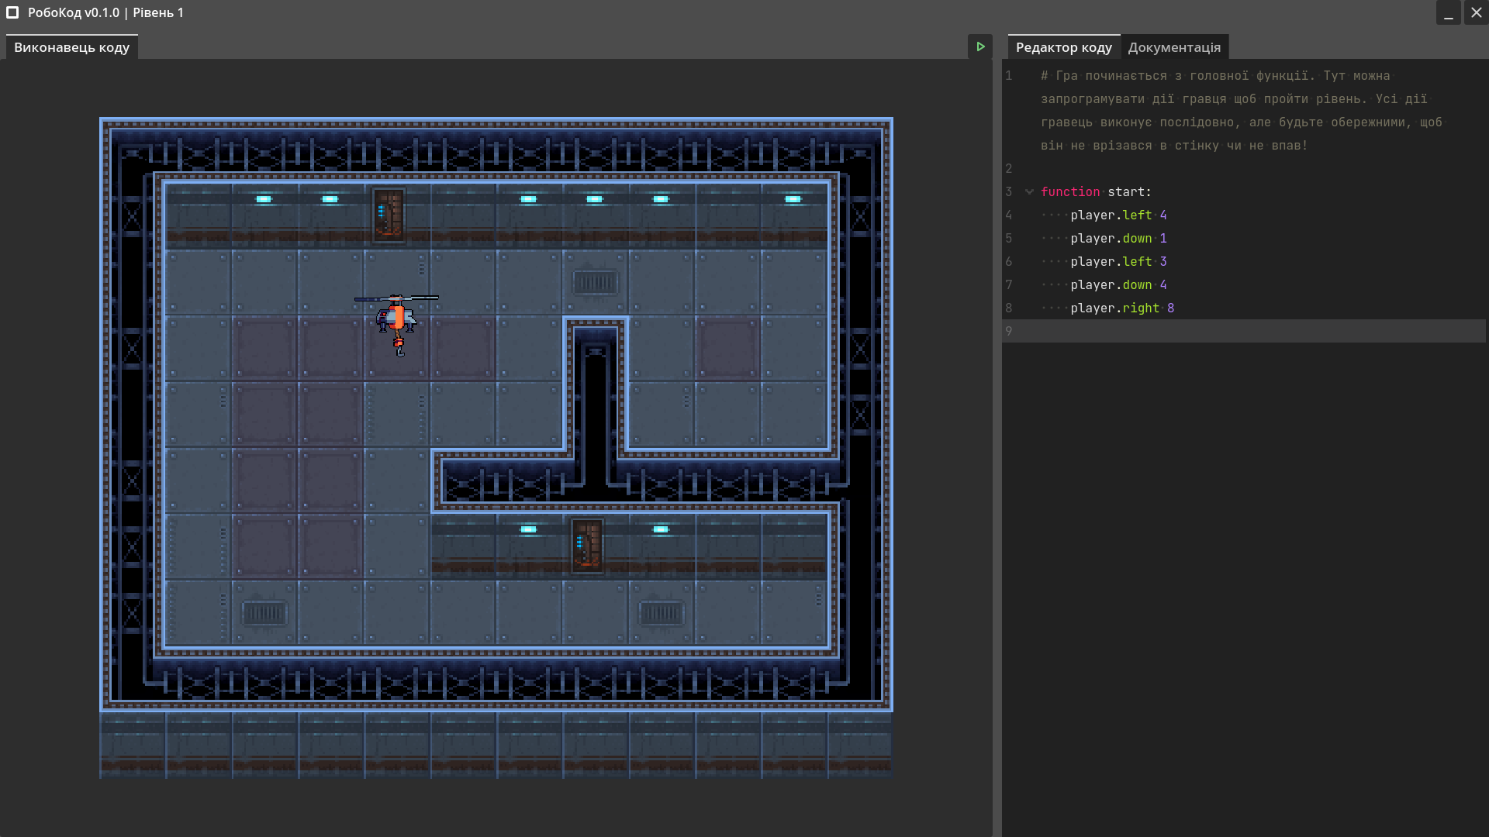Click the code line player.left 4
1489x837 pixels.
pos(1118,215)
